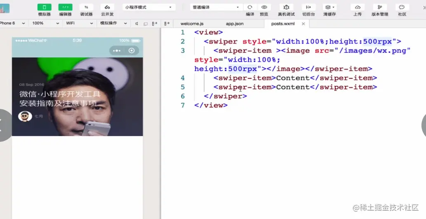Open the iPhone 6 device dropdown
The height and width of the screenshot is (219, 426).
(x=13, y=24)
